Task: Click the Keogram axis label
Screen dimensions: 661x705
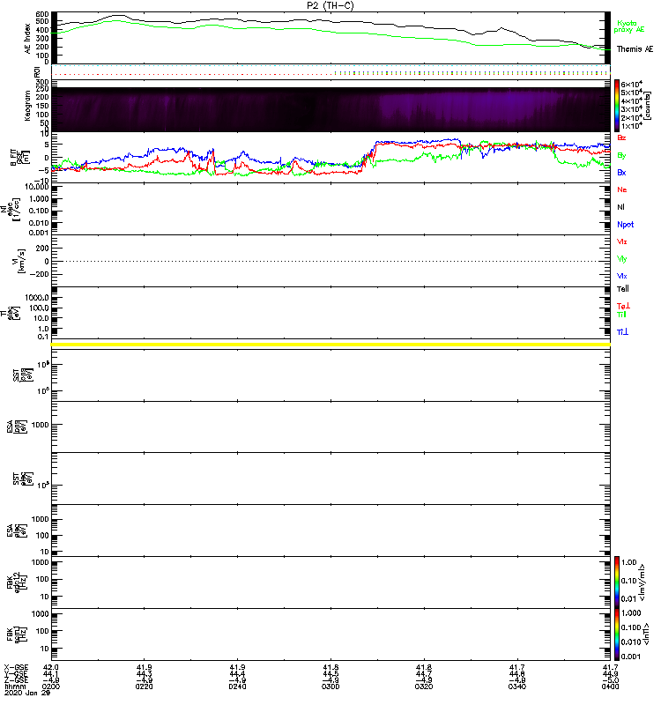Action: pyautogui.click(x=28, y=105)
